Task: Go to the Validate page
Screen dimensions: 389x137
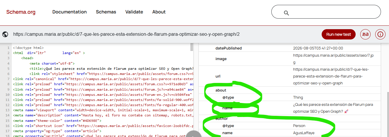Action: tap(134, 12)
